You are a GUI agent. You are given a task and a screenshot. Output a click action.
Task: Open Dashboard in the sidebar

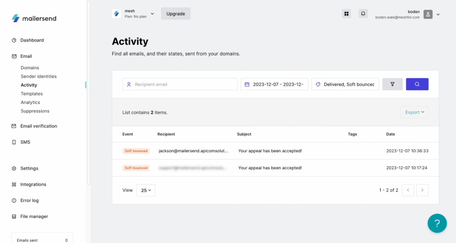(32, 40)
